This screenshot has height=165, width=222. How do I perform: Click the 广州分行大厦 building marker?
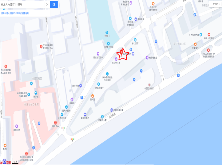tap(201, 35)
